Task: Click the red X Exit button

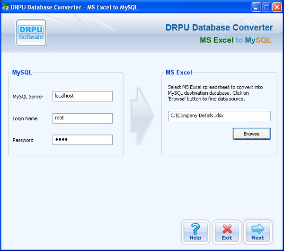Action: click(227, 232)
